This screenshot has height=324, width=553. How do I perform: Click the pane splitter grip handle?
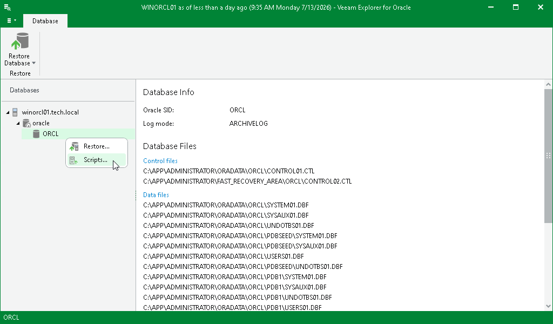(136, 195)
